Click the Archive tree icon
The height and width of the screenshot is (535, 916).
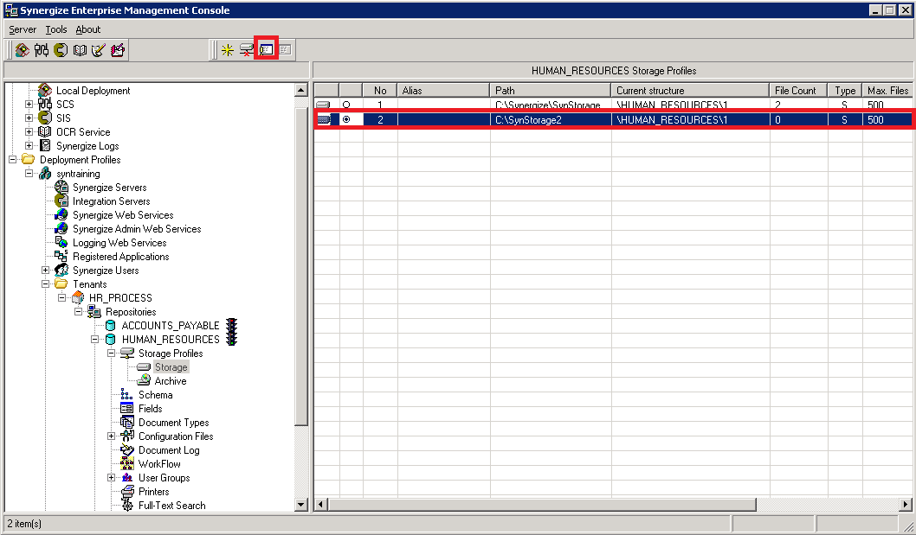point(144,380)
